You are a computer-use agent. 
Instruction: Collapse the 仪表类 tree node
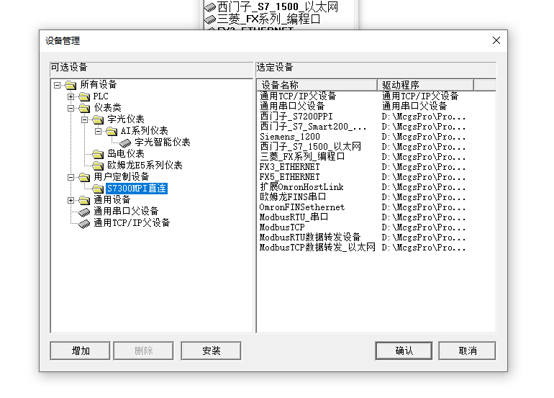click(x=71, y=108)
